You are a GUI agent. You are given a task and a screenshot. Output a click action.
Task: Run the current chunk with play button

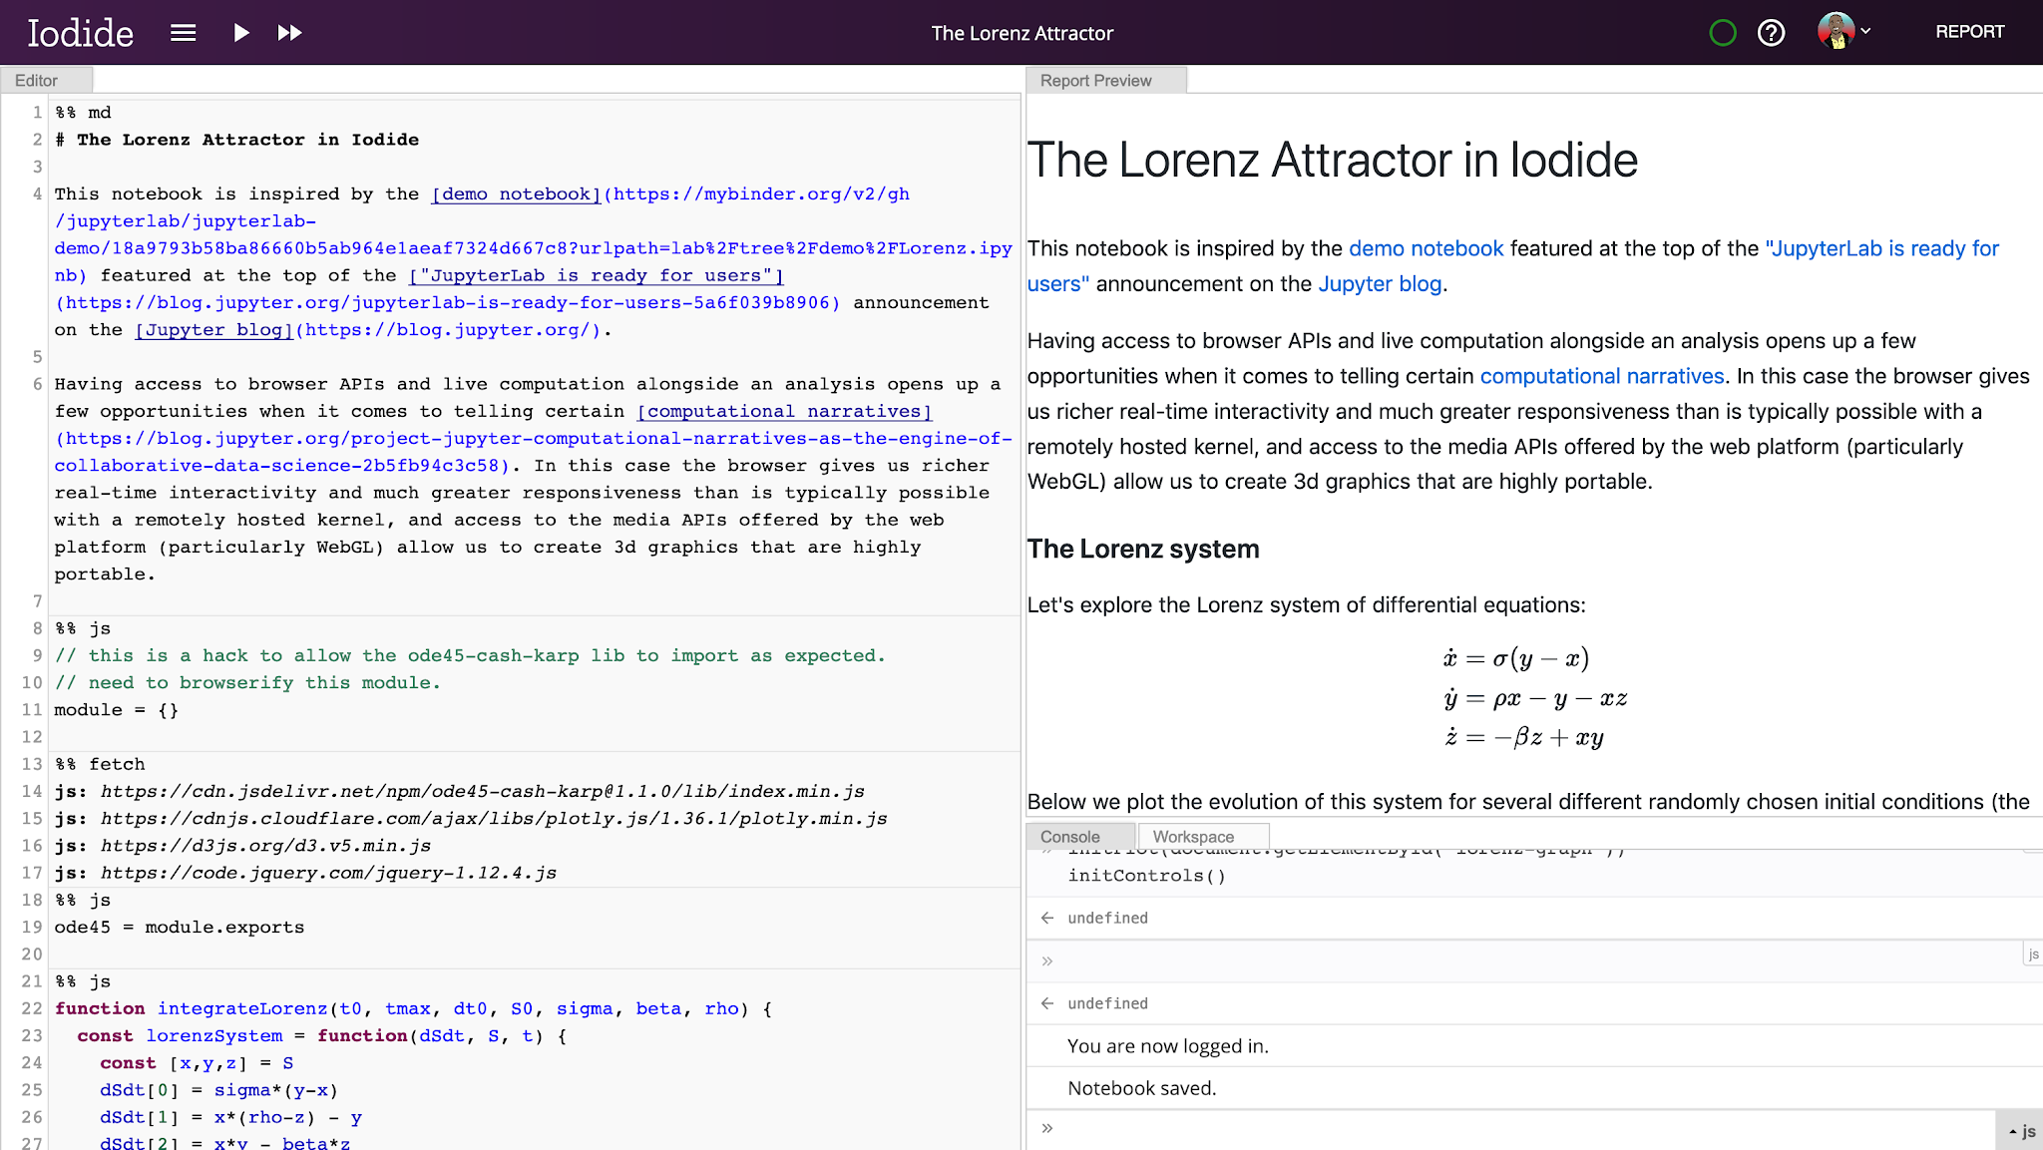(240, 33)
